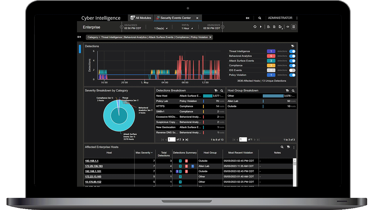Turn off the Policy Violation toggle
Screen dimensions: 374x210
coord(292,75)
